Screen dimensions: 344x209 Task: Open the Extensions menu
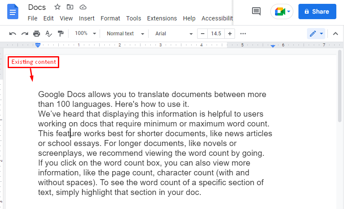[x=162, y=18]
